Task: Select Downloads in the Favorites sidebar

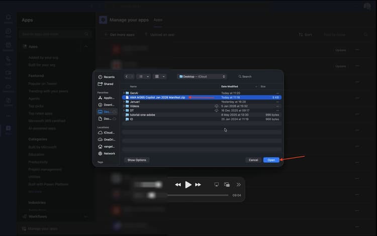Action: [106, 105]
